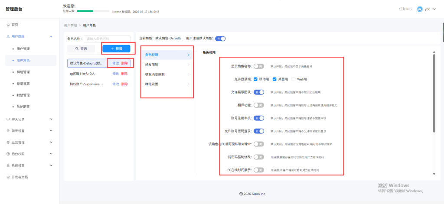
Task: Click the 系统设置 grid icon
Action: (8, 165)
